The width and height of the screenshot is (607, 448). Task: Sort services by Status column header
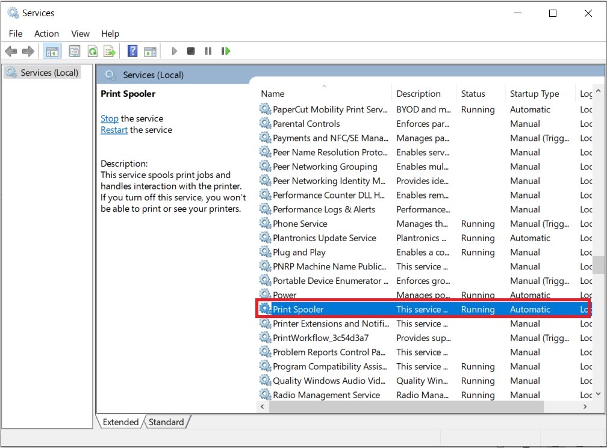[473, 94]
